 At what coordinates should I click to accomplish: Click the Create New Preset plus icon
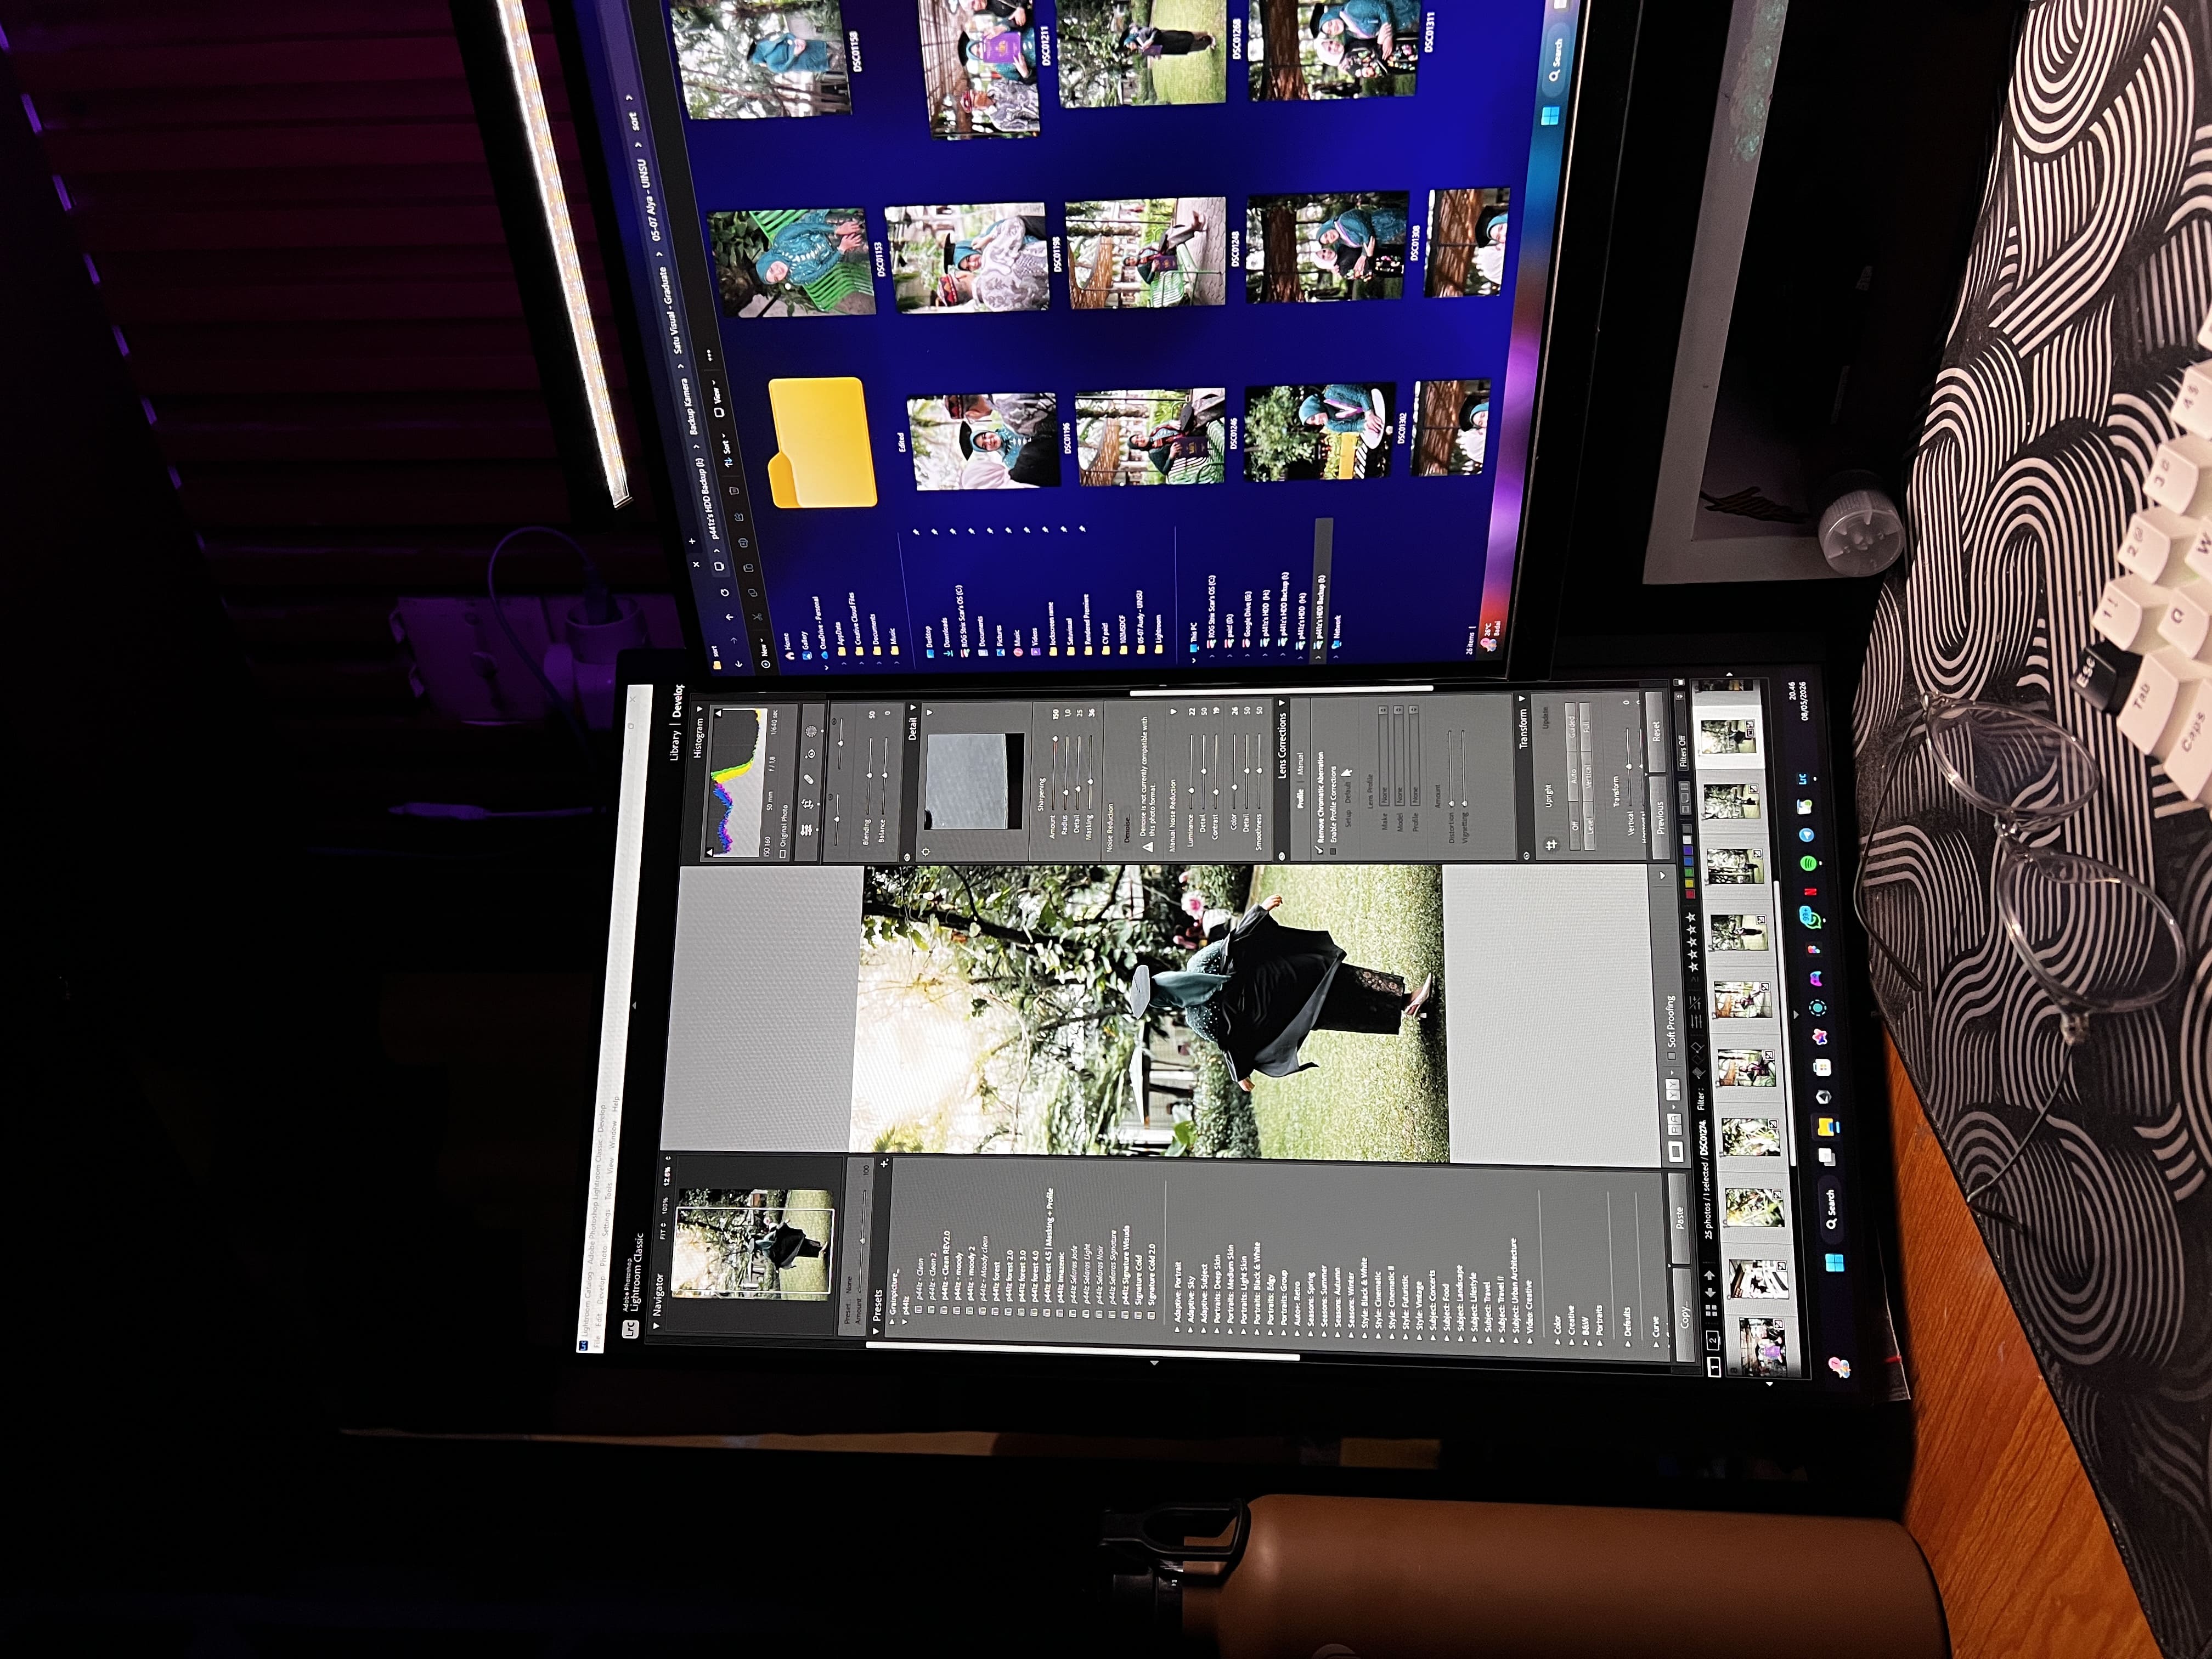point(885,1164)
